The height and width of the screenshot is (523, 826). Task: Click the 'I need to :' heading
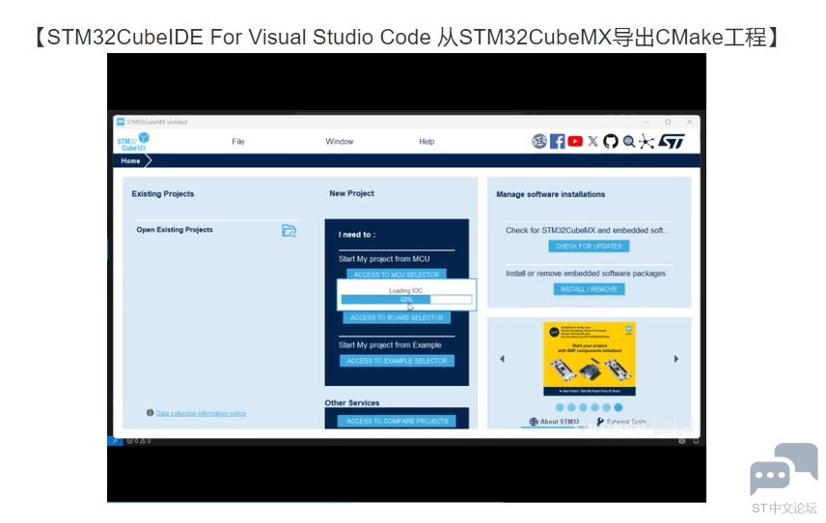357,234
